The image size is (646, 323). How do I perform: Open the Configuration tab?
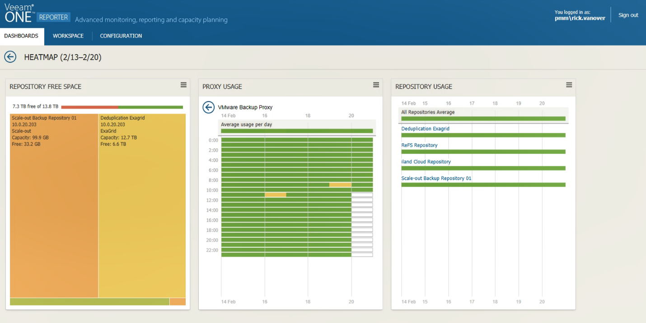pos(121,36)
